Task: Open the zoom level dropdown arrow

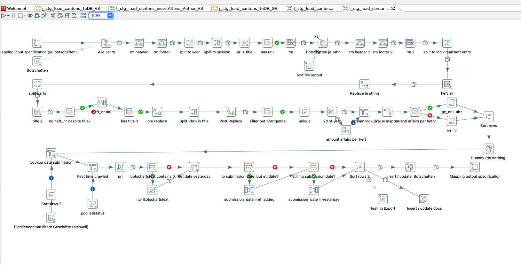Action: point(110,16)
